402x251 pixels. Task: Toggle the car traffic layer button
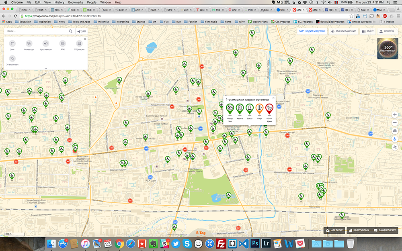(x=395, y=131)
